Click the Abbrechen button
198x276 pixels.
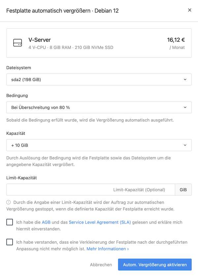pyautogui.click(x=101, y=264)
